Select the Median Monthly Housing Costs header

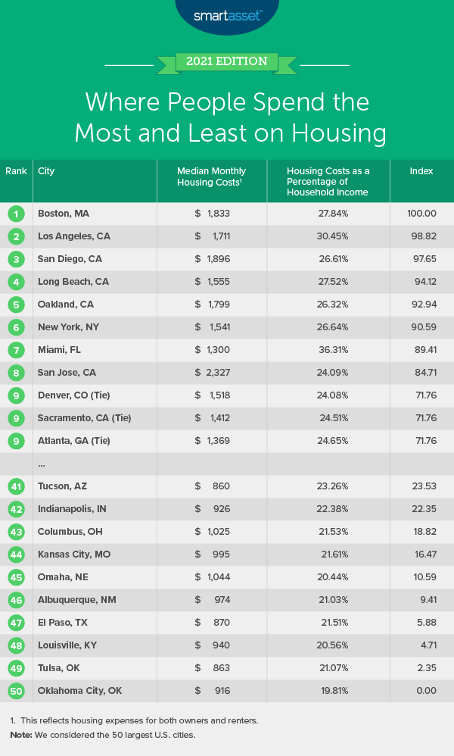click(x=211, y=177)
